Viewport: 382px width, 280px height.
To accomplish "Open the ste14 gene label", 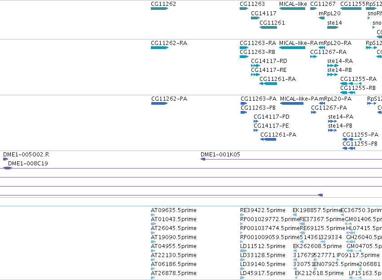I will click(334, 23).
